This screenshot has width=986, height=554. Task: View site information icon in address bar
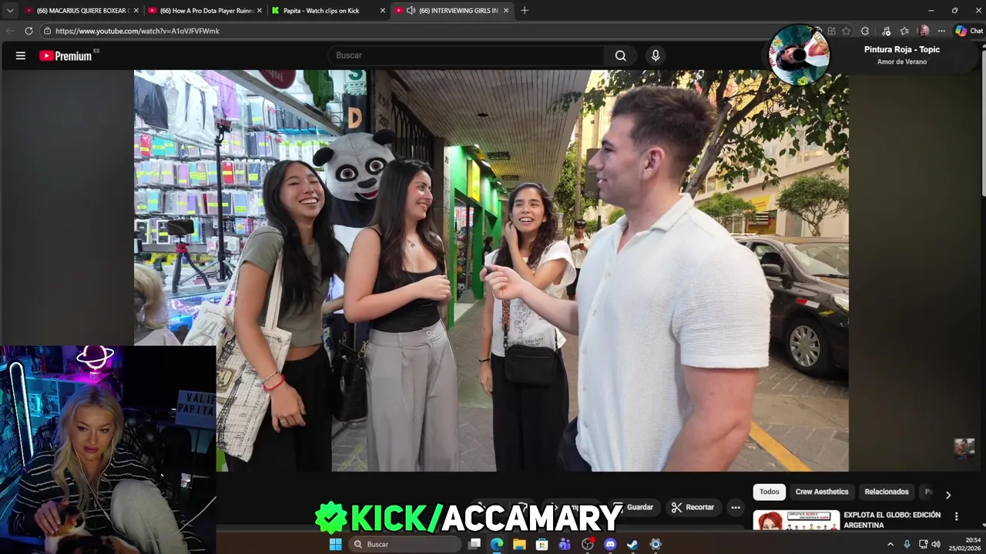pos(47,31)
